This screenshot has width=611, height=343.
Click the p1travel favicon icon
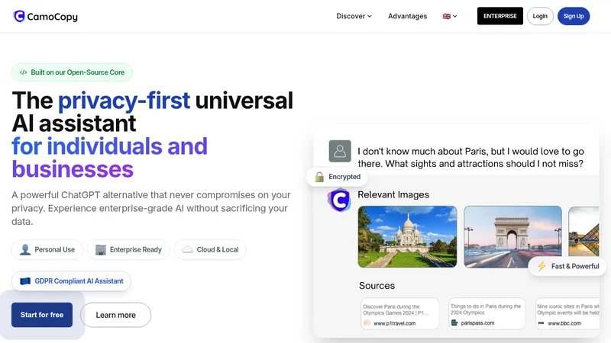click(x=367, y=323)
